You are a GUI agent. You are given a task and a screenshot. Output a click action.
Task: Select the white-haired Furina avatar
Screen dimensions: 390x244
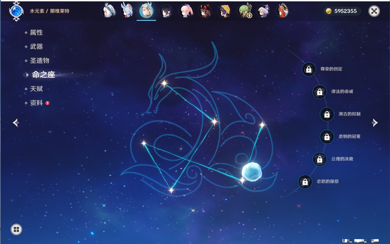(108, 11)
